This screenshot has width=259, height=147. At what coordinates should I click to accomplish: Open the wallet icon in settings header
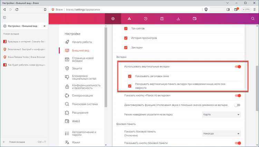(x=194, y=19)
